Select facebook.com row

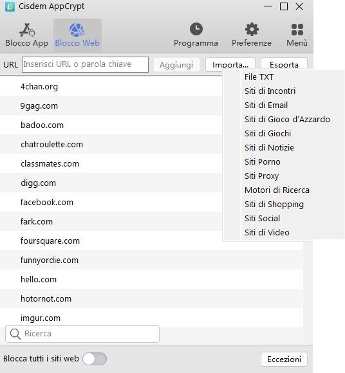click(111, 202)
